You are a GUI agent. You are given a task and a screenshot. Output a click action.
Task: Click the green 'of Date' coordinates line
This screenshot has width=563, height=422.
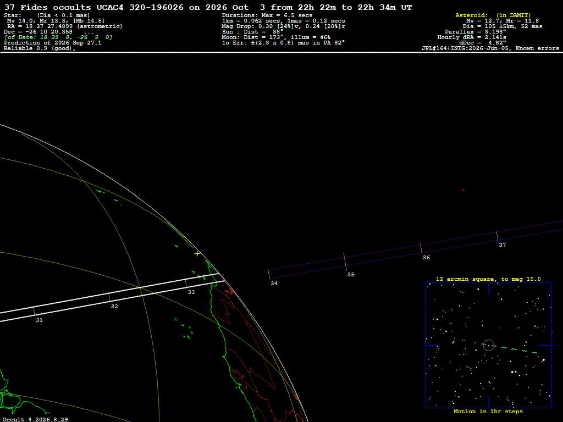click(58, 37)
